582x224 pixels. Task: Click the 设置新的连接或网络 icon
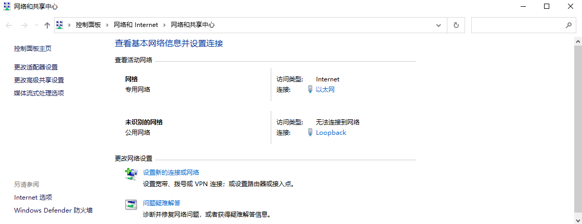pos(131,174)
